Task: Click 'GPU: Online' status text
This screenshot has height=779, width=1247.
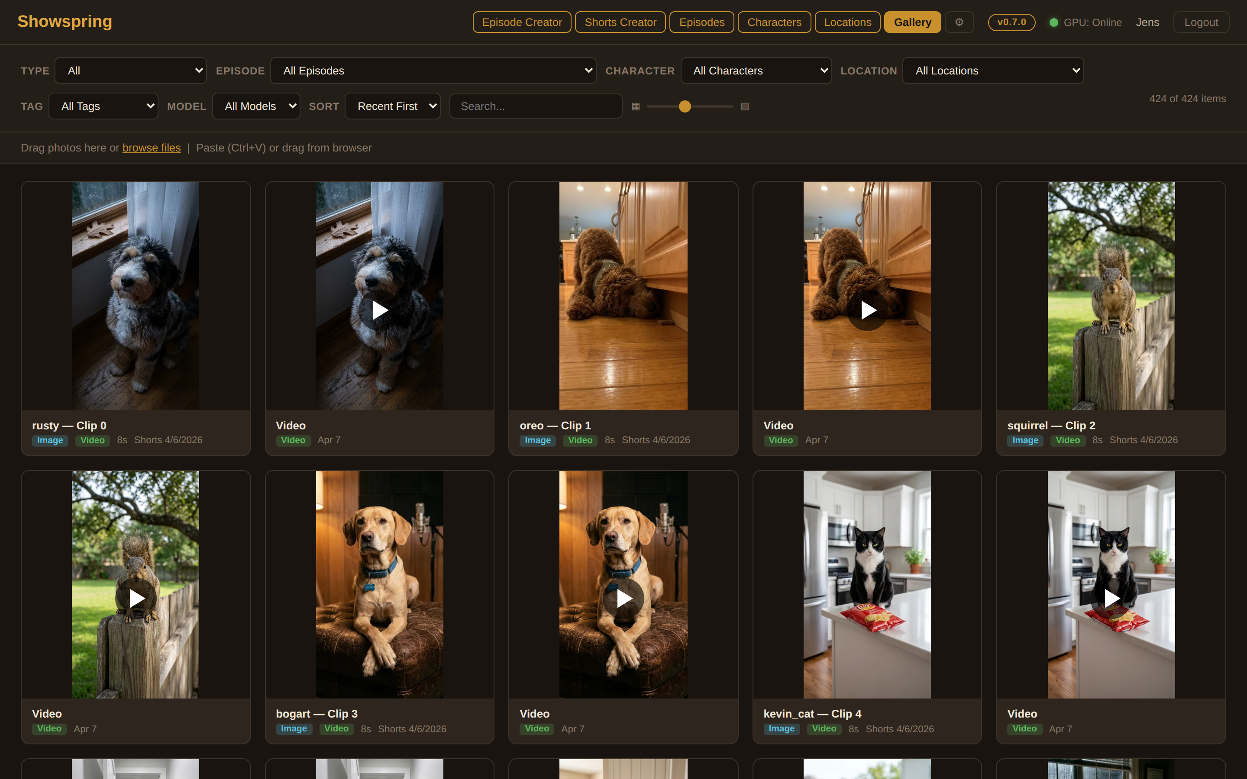Action: [x=1093, y=23]
